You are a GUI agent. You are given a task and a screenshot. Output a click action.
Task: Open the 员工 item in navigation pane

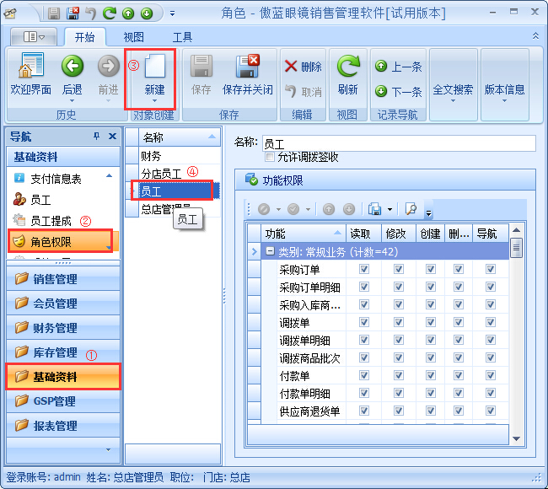point(40,200)
